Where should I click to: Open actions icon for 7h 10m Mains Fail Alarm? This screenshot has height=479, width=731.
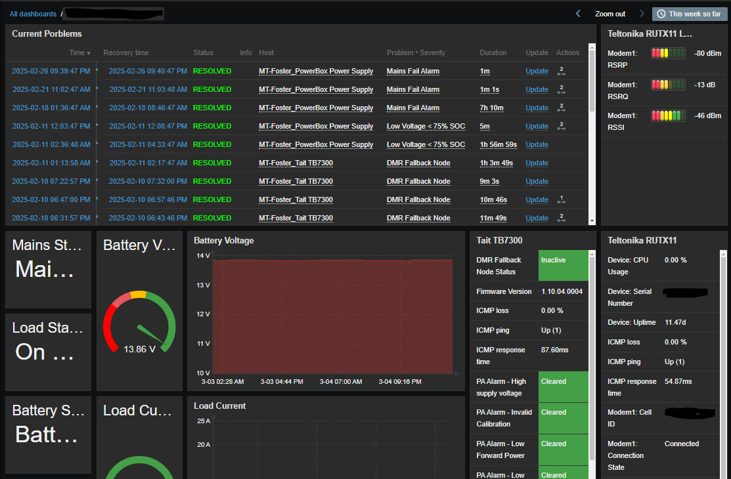(x=561, y=108)
